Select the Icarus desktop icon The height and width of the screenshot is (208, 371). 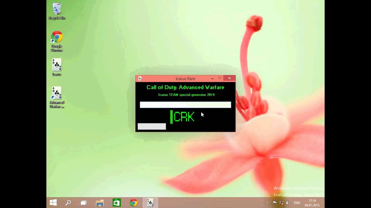[x=57, y=67]
